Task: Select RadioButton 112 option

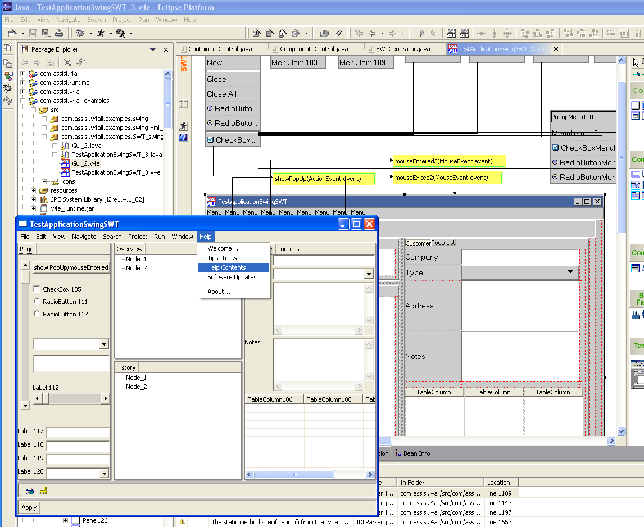Action: tap(37, 314)
